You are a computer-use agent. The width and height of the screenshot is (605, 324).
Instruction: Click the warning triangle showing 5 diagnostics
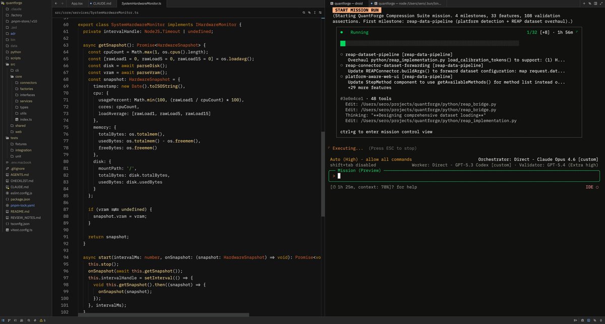tap(42, 320)
